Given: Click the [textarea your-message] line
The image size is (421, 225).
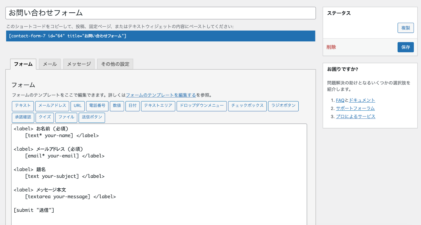Looking at the screenshot, I should pyautogui.click(x=70, y=197).
